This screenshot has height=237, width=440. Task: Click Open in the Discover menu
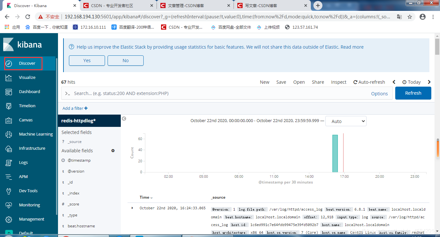tap(299, 82)
